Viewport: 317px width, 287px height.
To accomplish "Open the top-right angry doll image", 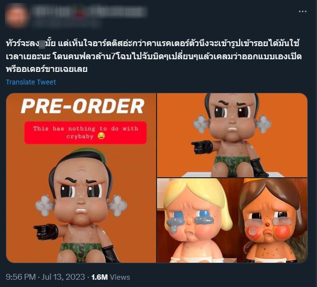I will point(232,135).
